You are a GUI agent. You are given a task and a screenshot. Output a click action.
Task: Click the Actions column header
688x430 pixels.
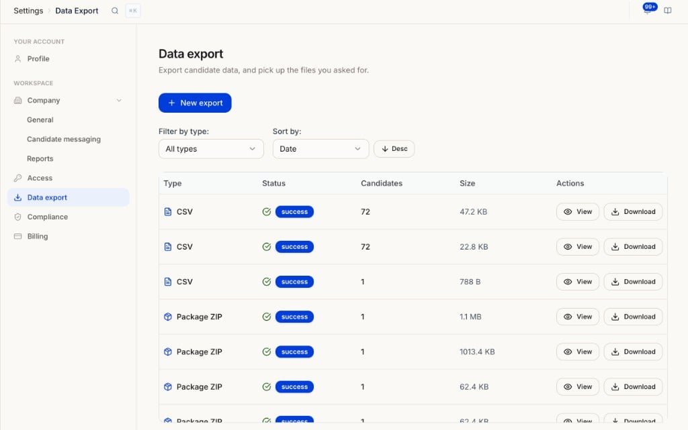pos(570,184)
